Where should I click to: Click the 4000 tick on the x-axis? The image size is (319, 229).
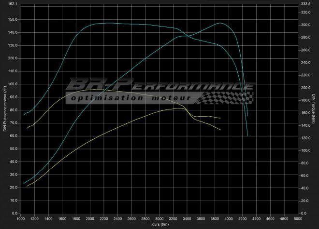click(228, 219)
